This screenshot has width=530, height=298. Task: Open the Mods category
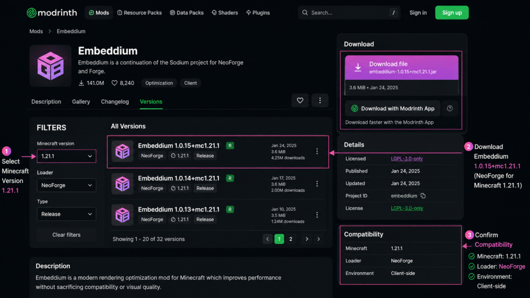coord(99,12)
